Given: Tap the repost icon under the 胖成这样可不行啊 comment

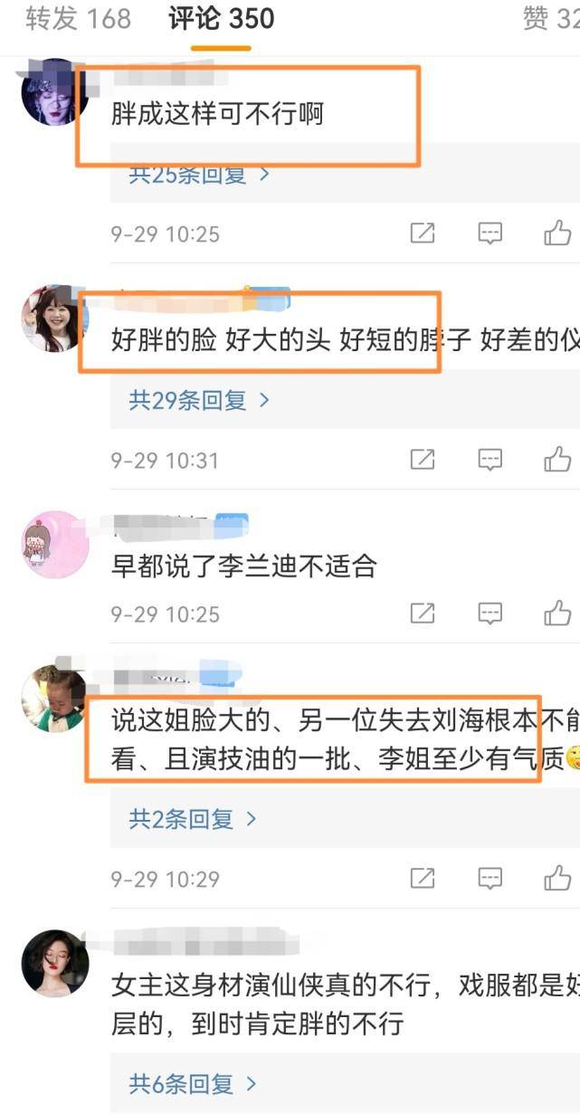Looking at the screenshot, I should (x=423, y=234).
